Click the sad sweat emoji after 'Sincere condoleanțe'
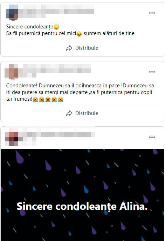Screen dimensions: 166x241 pos(56,27)
